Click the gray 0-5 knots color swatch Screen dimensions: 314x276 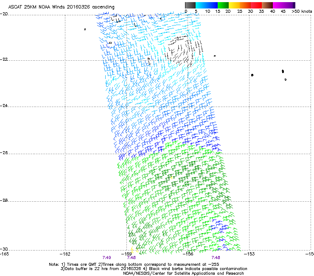190,5
